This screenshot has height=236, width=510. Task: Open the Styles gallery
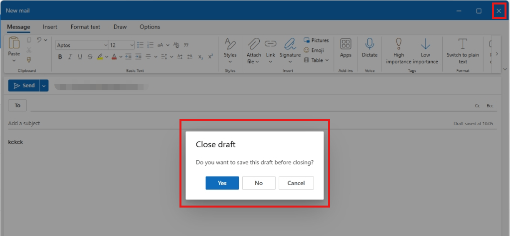[230, 50]
